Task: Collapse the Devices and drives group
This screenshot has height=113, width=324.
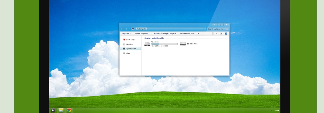Action: pos(143,38)
